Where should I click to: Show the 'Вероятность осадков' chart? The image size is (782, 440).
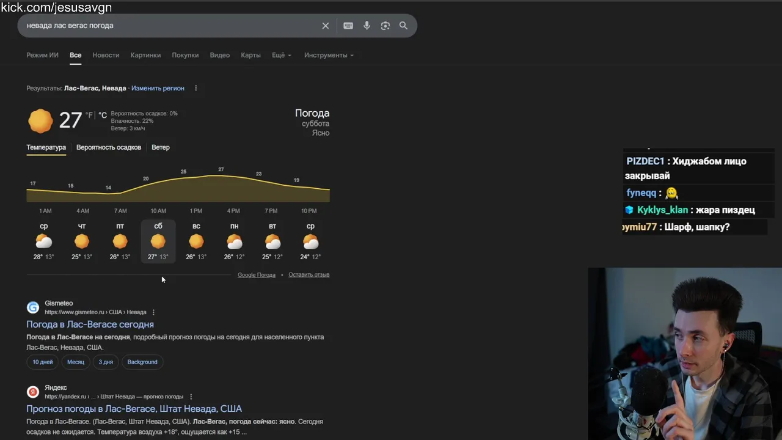click(x=109, y=147)
